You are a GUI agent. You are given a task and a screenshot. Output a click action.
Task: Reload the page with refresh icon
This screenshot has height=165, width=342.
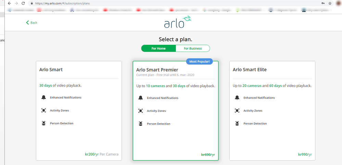coord(23,3)
